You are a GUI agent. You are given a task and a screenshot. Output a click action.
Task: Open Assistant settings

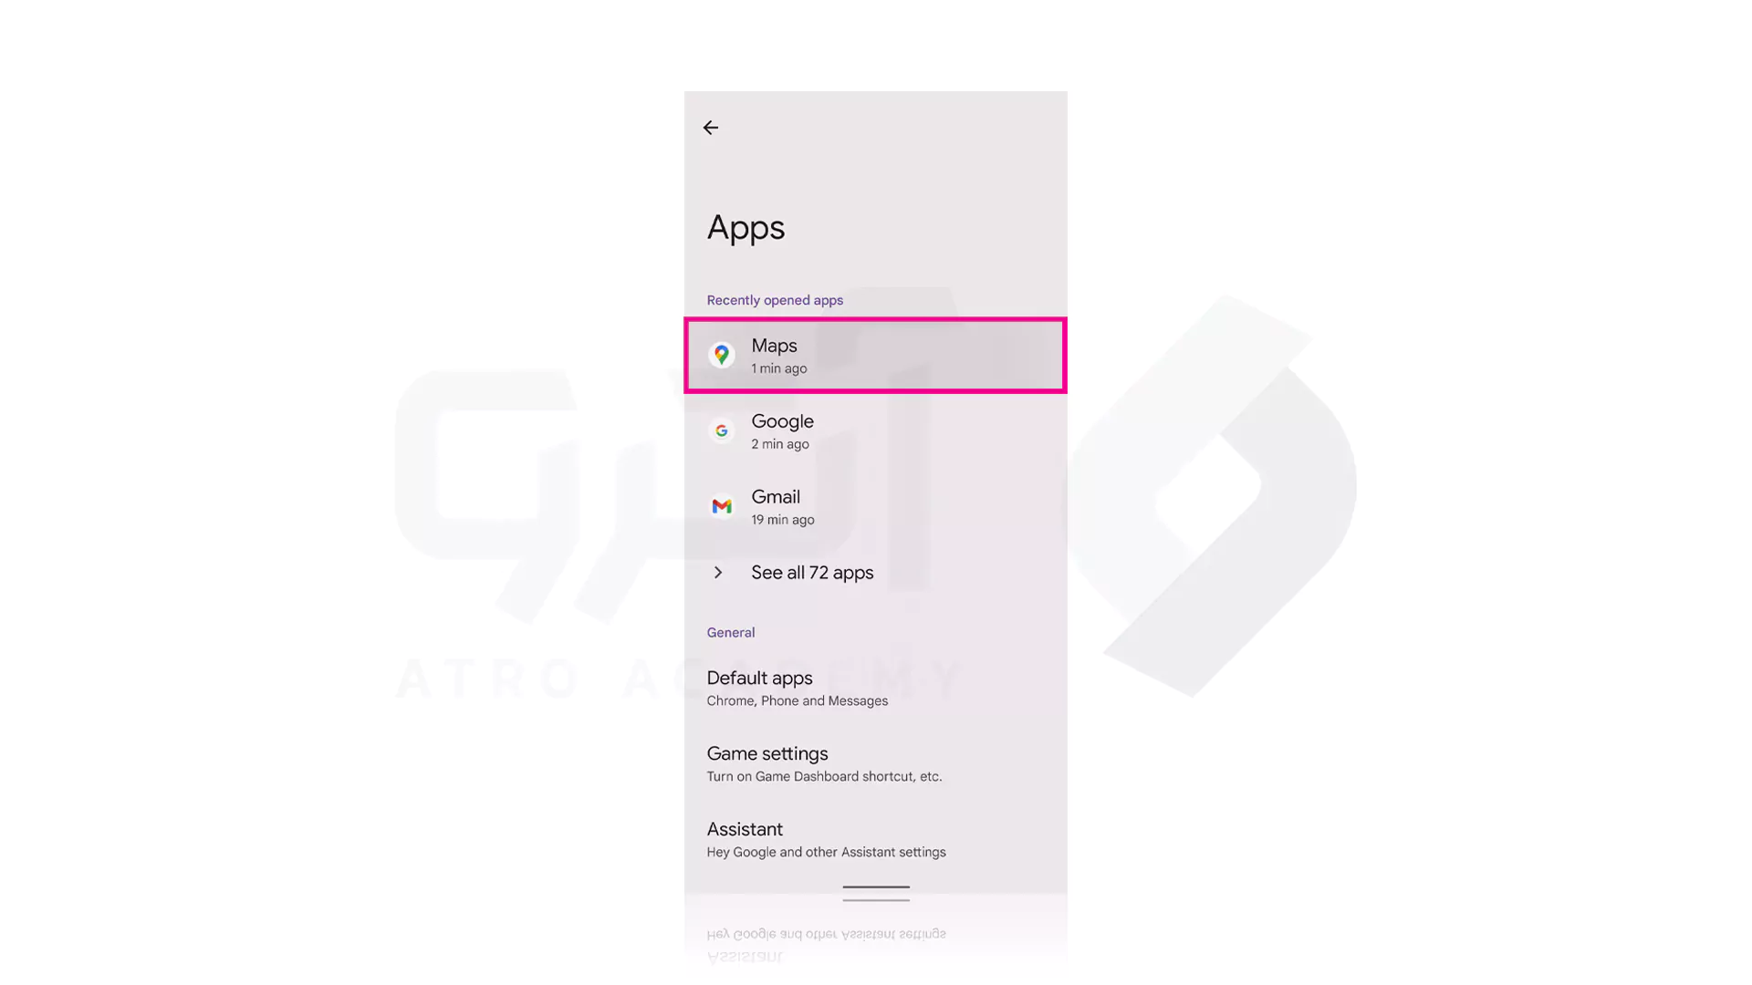click(875, 840)
